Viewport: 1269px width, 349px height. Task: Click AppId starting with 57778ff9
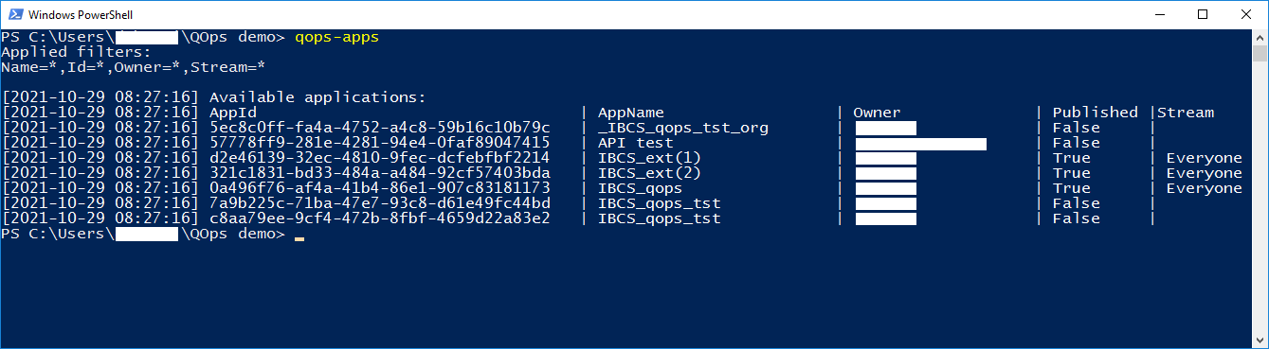pyautogui.click(x=379, y=143)
